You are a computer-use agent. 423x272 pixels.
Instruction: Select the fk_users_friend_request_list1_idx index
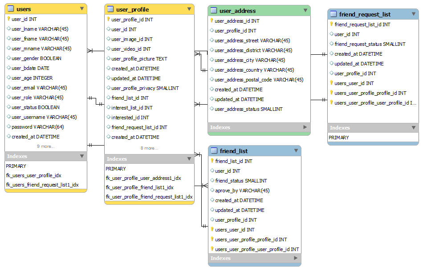point(42,185)
